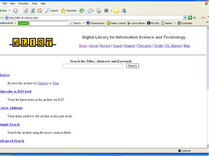Click the Back navigation button

pos(3,10)
